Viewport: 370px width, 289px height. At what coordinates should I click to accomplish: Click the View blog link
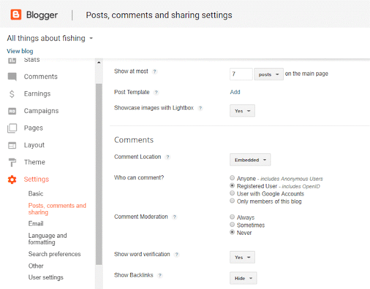point(20,51)
